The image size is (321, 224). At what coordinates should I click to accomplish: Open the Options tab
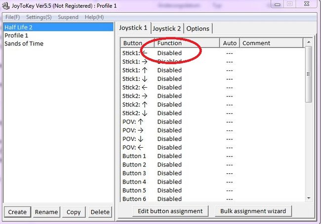198,29
